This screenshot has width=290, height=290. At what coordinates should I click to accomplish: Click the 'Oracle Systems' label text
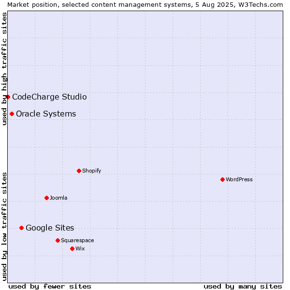click(x=46, y=114)
